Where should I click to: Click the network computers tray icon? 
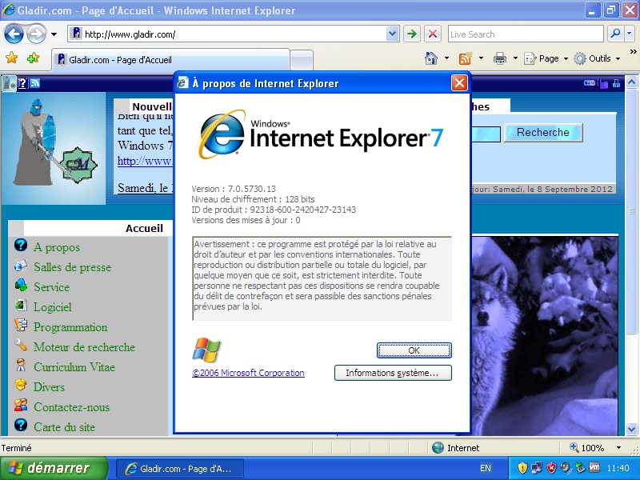pyautogui.click(x=537, y=468)
